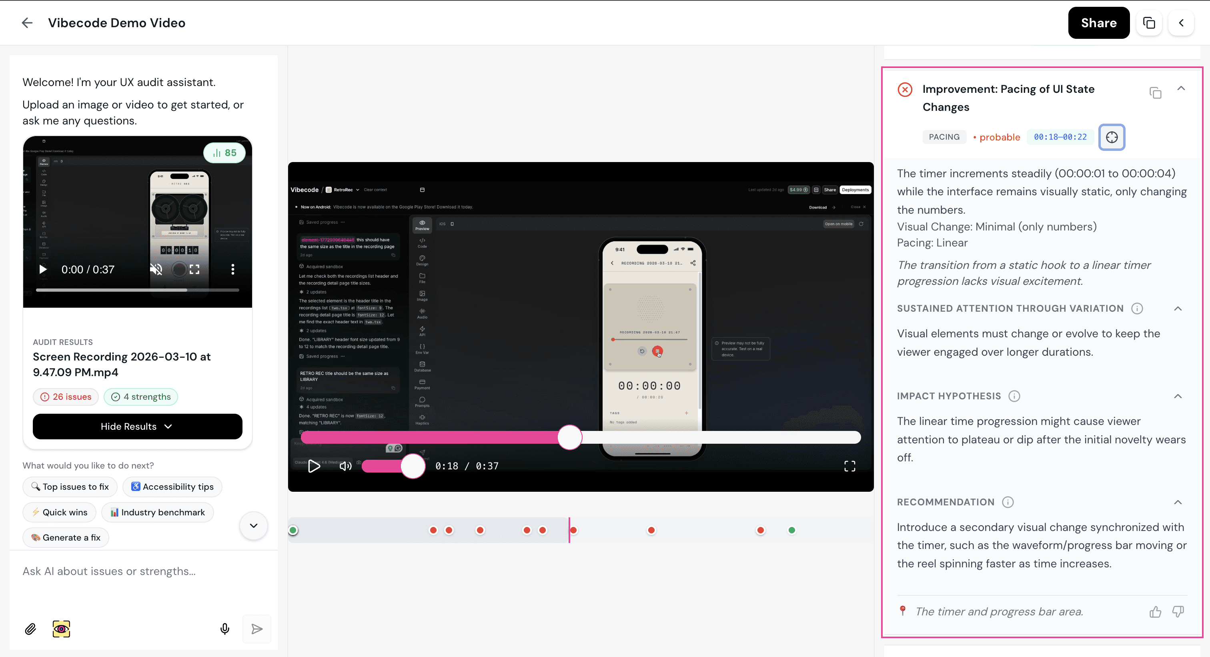Screen dimensions: 1210x657
Task: Select the 26 issues filter chip
Action: [x=66, y=397]
